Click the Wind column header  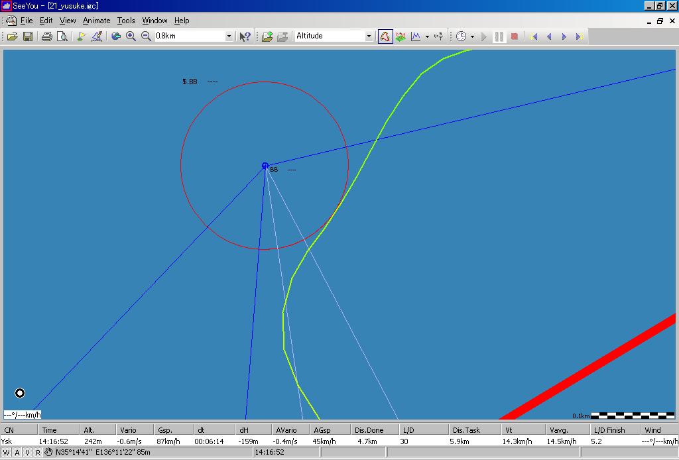[x=660, y=430]
